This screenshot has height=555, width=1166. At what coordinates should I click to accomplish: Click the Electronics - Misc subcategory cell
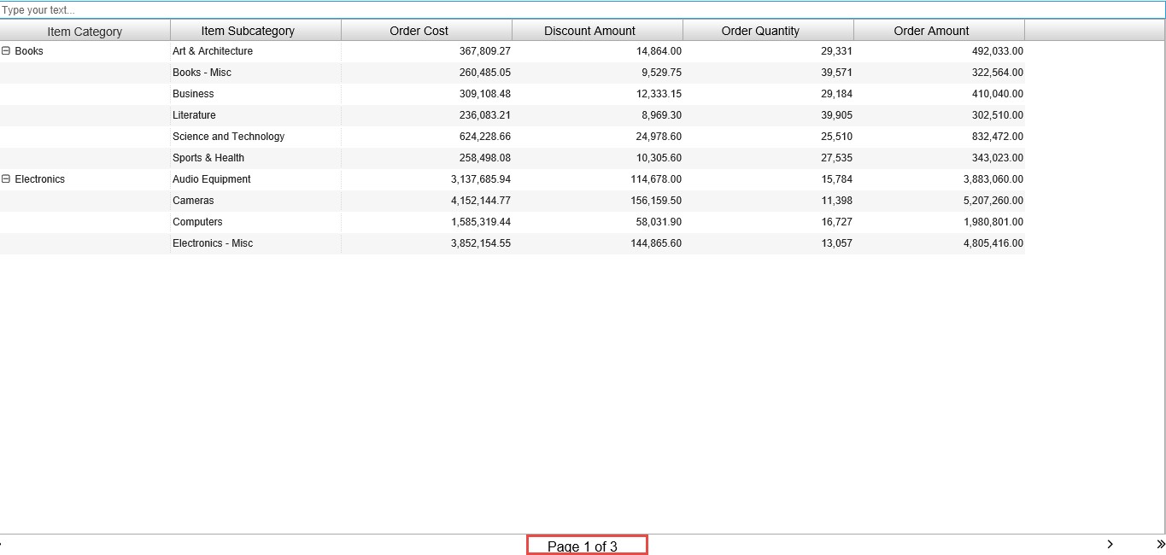[x=213, y=243]
